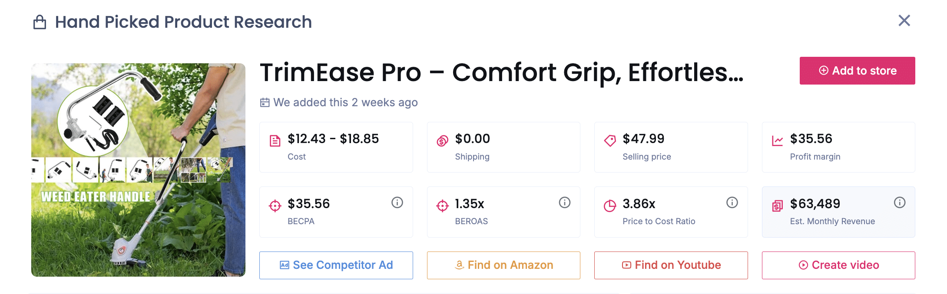
Task: Close the Hand Picked Product Research dialog
Action: click(x=904, y=20)
